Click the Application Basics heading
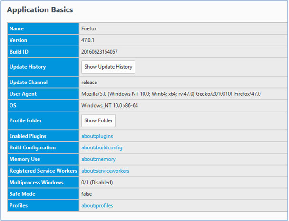Viewport: 289px width, 221px height. (x=40, y=9)
